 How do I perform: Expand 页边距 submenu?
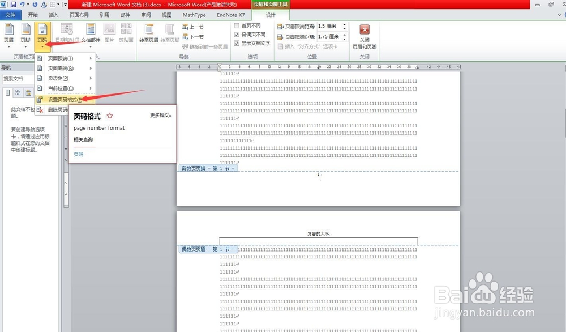coord(65,78)
